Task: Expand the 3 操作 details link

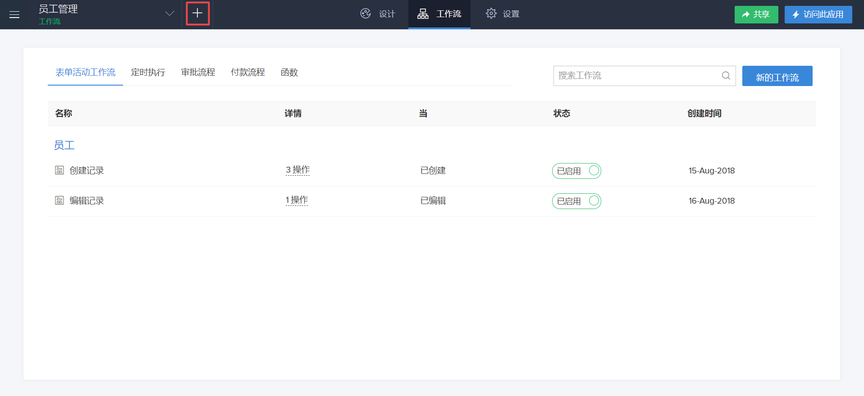Action: pyautogui.click(x=297, y=170)
